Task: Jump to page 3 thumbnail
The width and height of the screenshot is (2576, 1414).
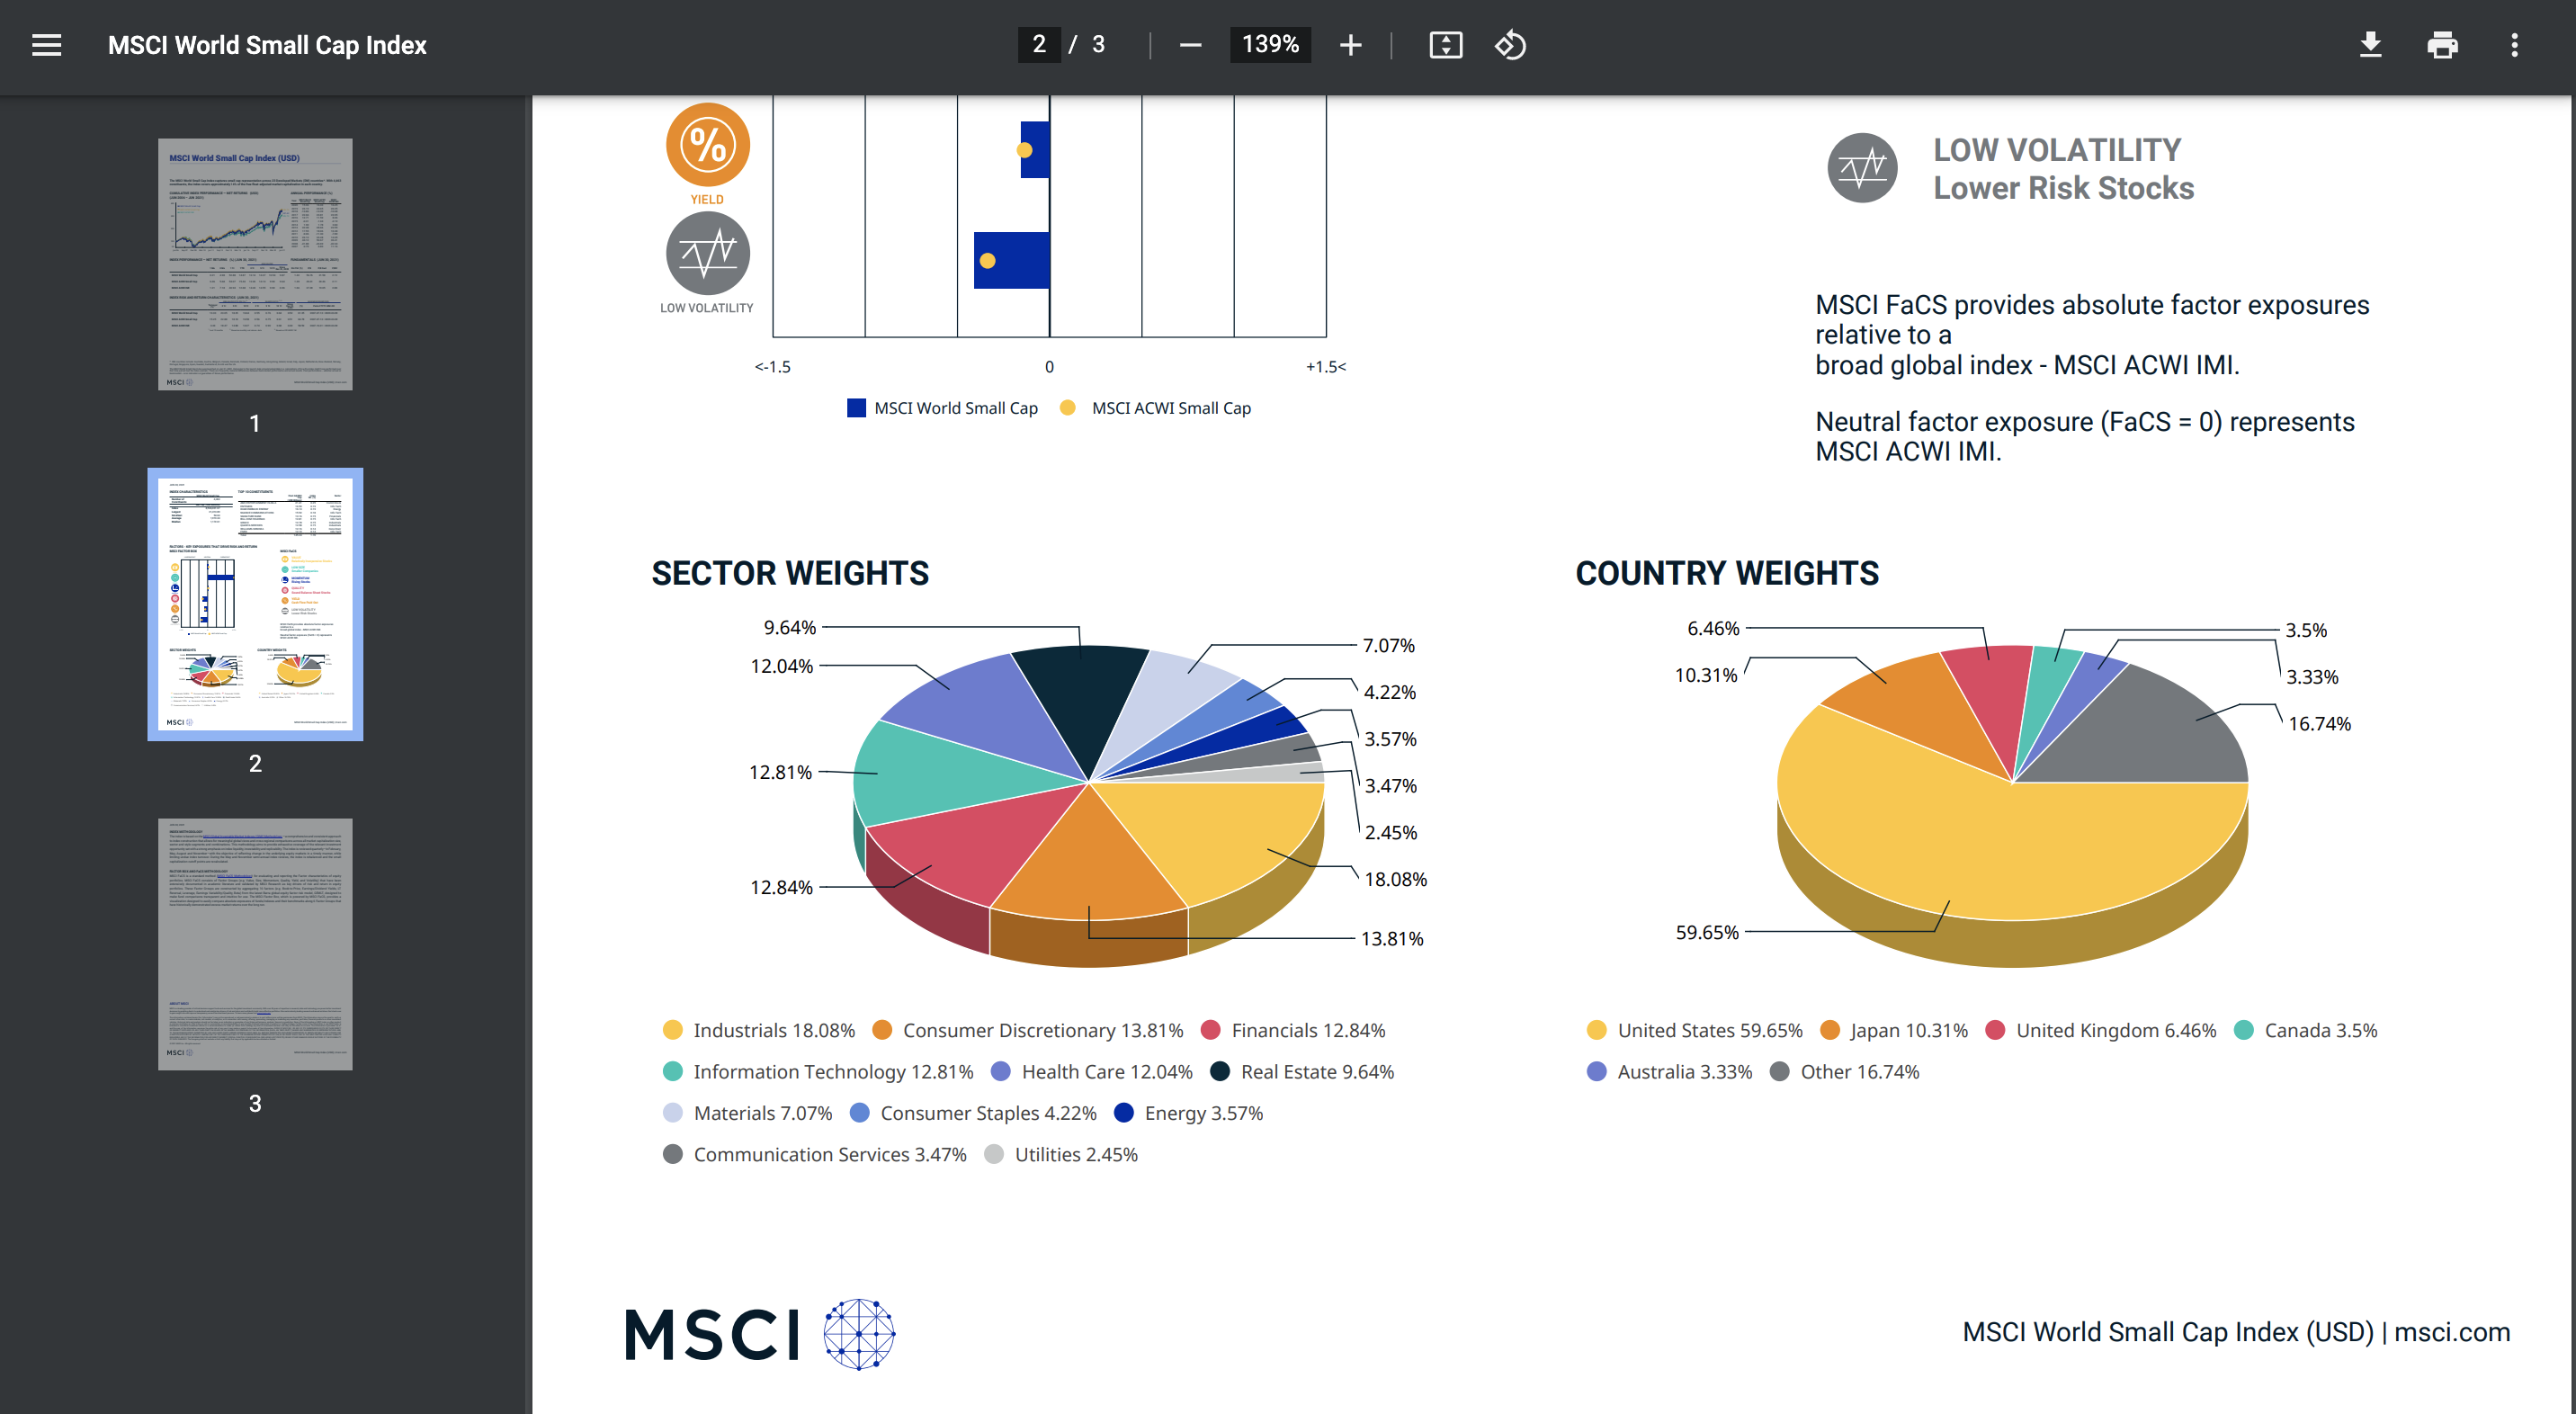Action: (x=255, y=944)
